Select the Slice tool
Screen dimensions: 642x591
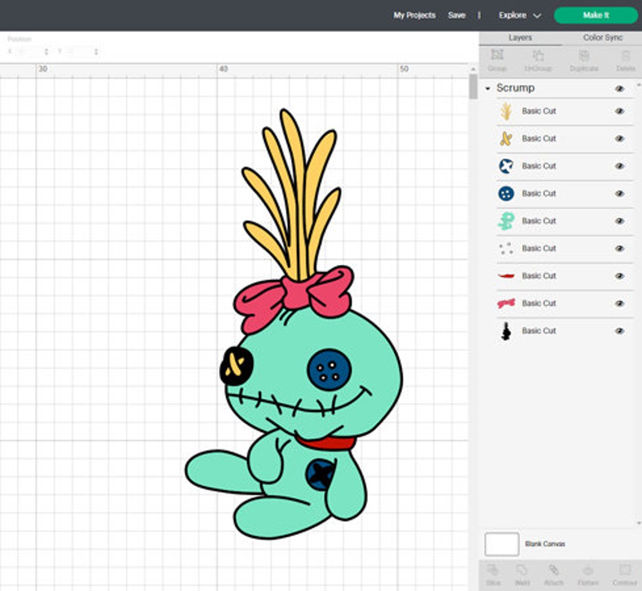coord(493,570)
